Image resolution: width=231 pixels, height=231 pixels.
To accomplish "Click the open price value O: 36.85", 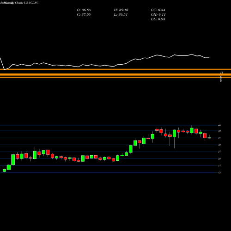I will (84, 10).
